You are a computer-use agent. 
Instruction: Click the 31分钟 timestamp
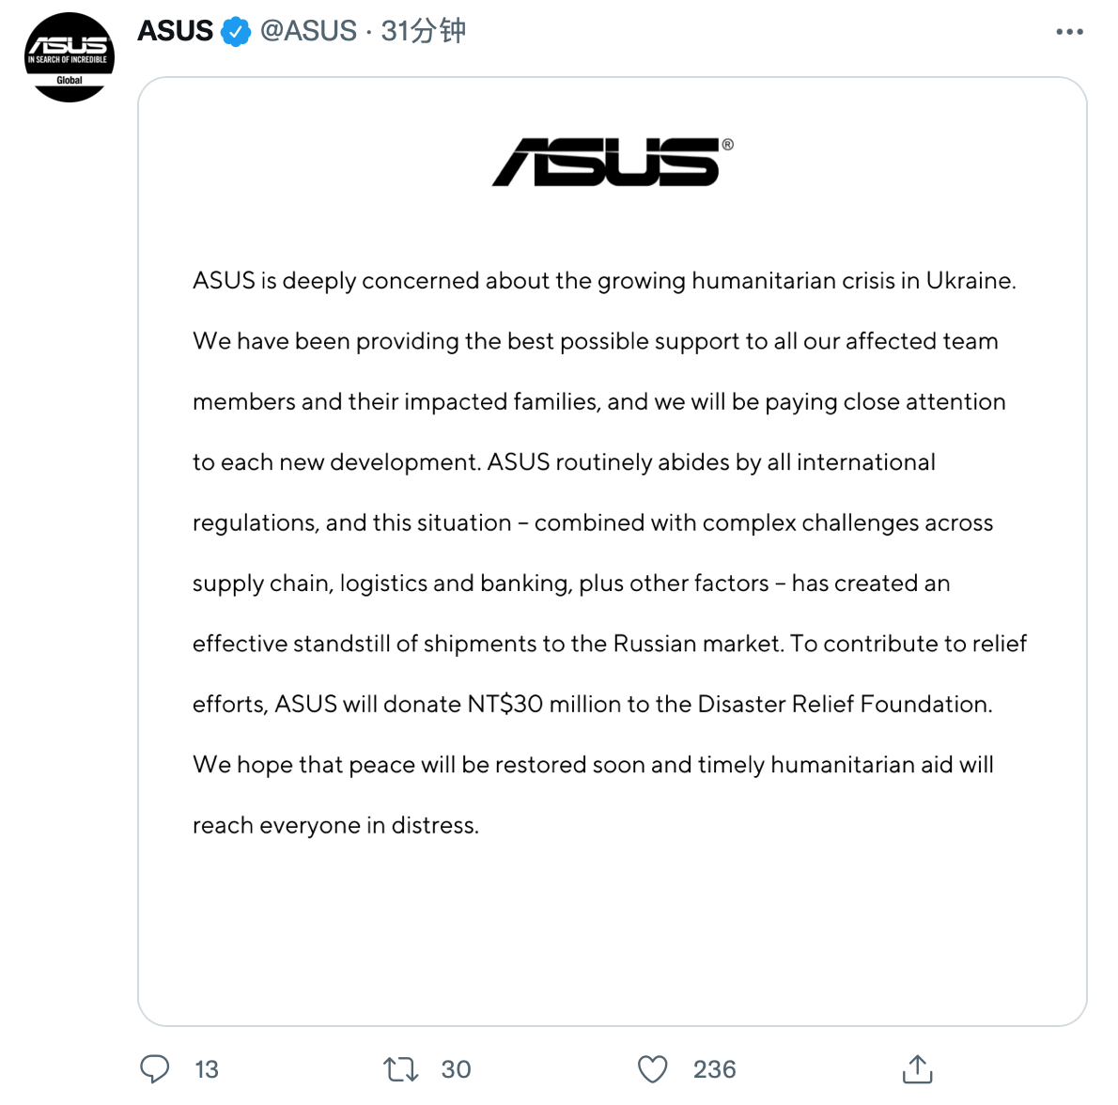tap(423, 31)
